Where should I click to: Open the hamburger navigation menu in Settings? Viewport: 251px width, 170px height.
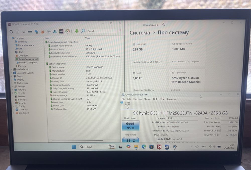137,25
